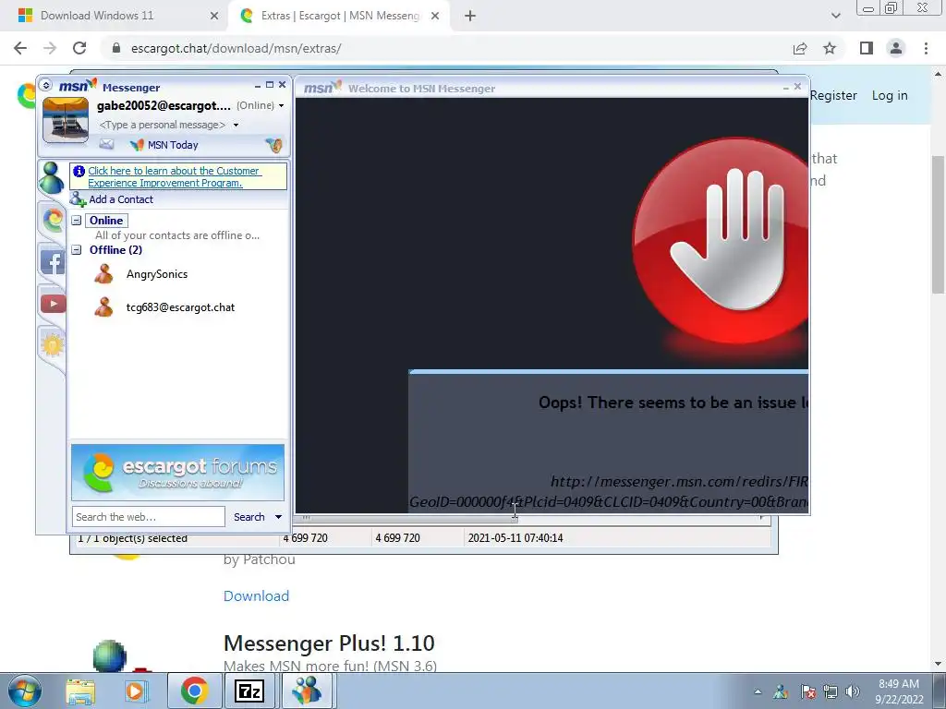
Task: Open the Chrome three-dot menu
Action: (926, 48)
